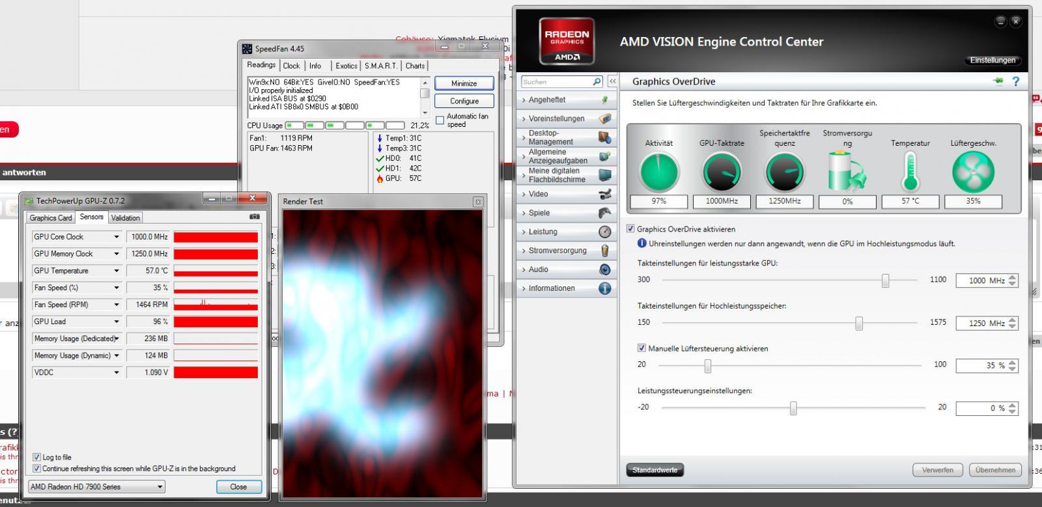Toggle Log to file checkbox in GPU-Z
The height and width of the screenshot is (507, 1042).
[36, 457]
